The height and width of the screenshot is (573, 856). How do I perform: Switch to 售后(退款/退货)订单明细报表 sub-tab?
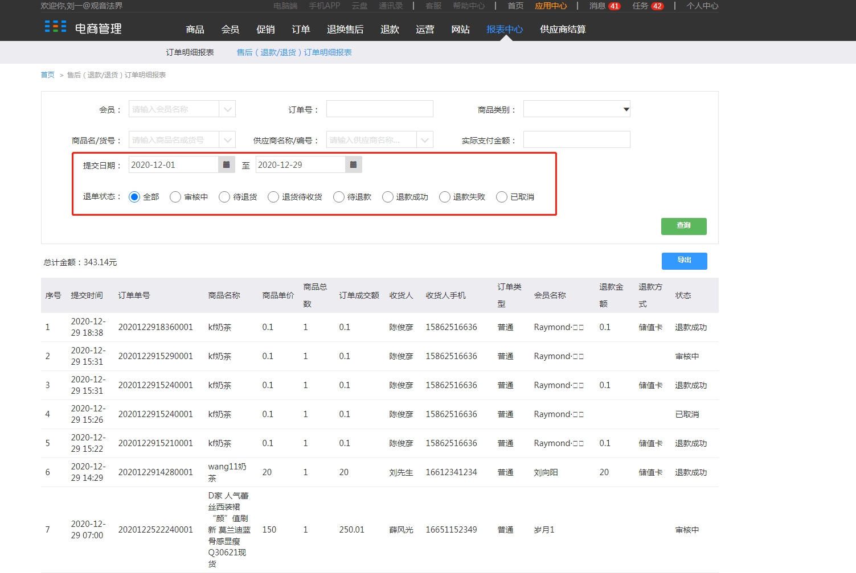coord(294,52)
